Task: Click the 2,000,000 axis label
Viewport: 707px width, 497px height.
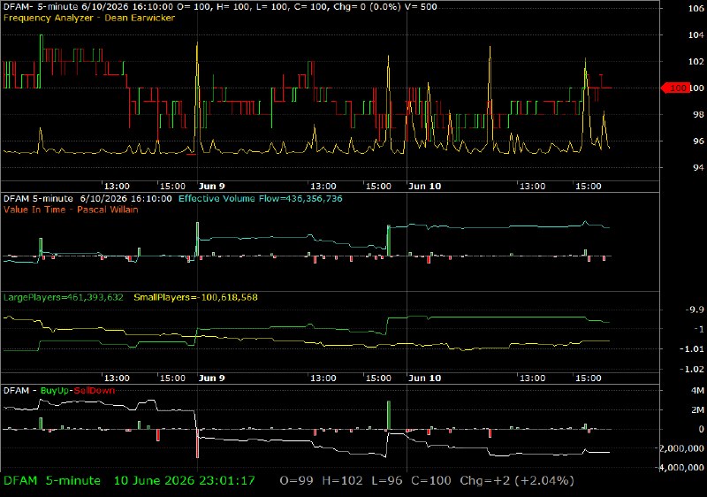Action: click(x=681, y=448)
